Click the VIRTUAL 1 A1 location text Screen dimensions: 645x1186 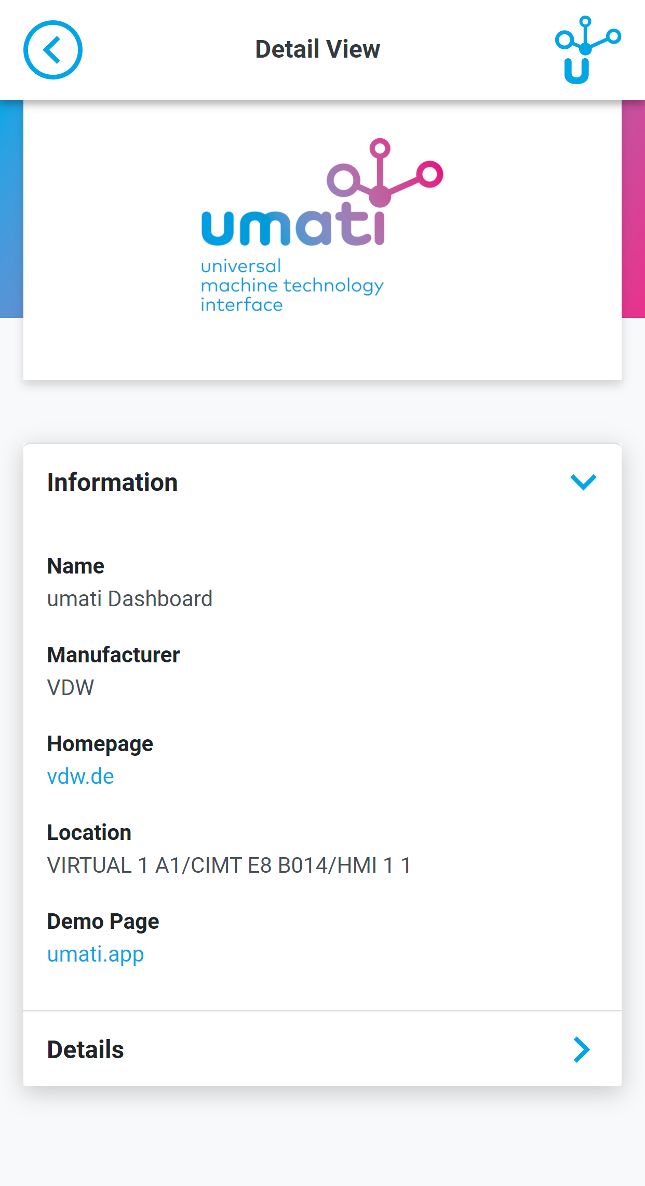click(x=229, y=865)
